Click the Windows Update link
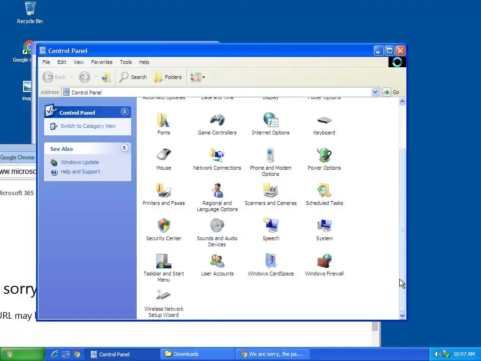Screen dimensions: 481x361 (80, 162)
